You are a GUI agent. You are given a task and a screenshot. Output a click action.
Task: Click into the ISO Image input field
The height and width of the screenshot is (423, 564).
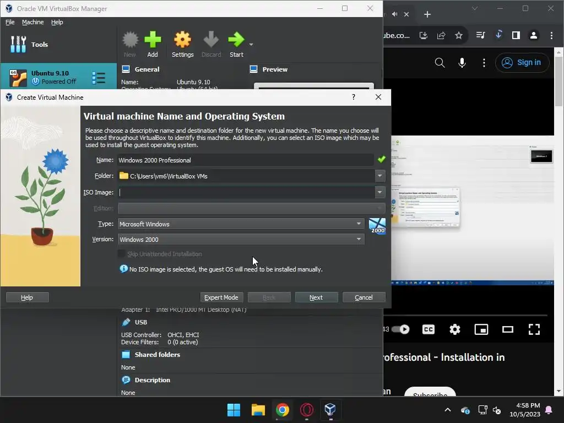(x=246, y=192)
